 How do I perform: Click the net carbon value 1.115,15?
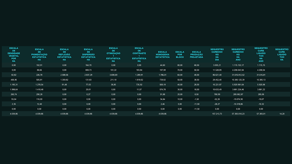point(261,65)
